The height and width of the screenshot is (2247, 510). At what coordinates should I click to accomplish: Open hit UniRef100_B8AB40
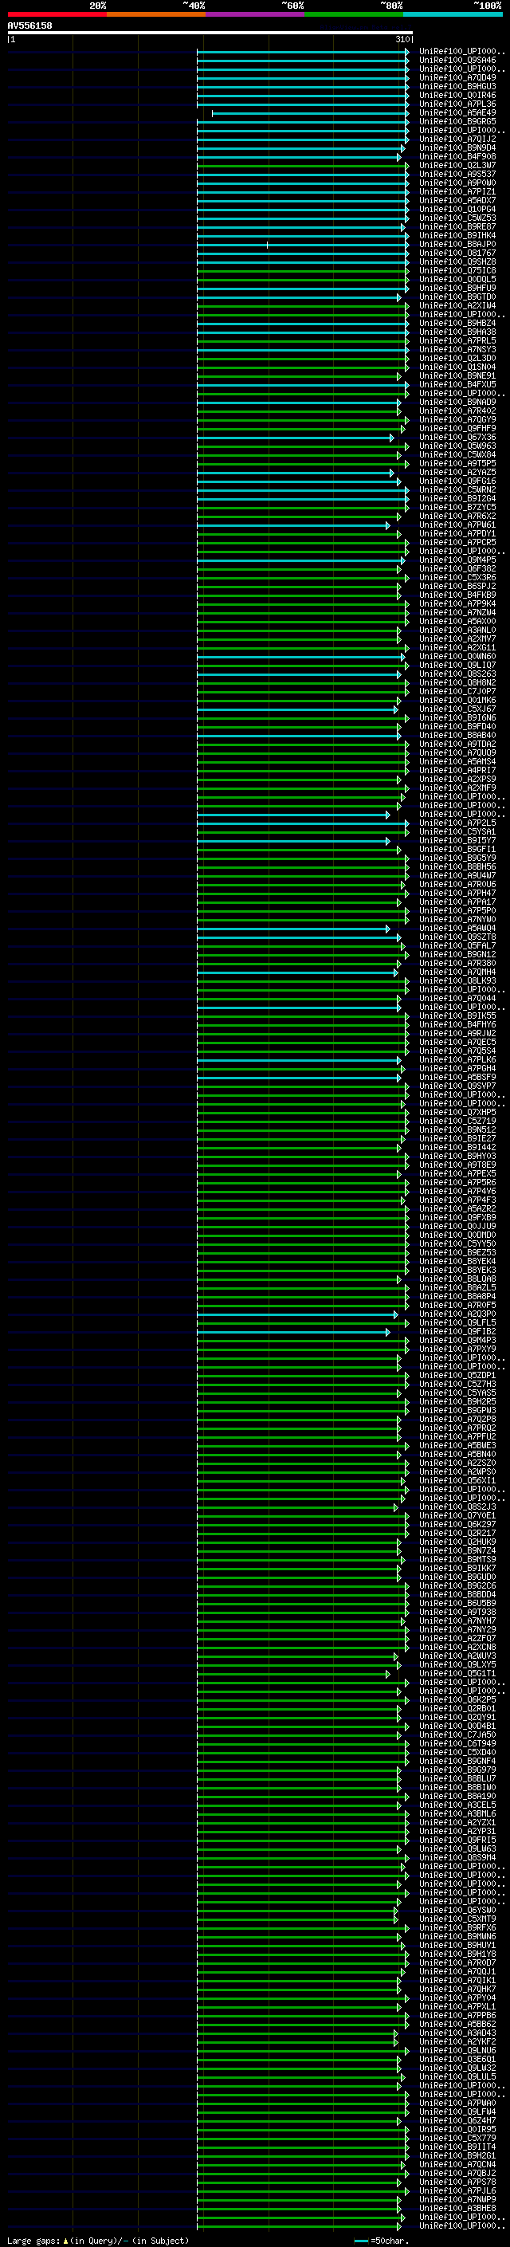point(457,736)
